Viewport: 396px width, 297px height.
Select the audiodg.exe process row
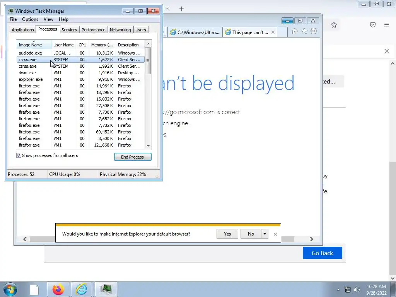[x=80, y=53]
